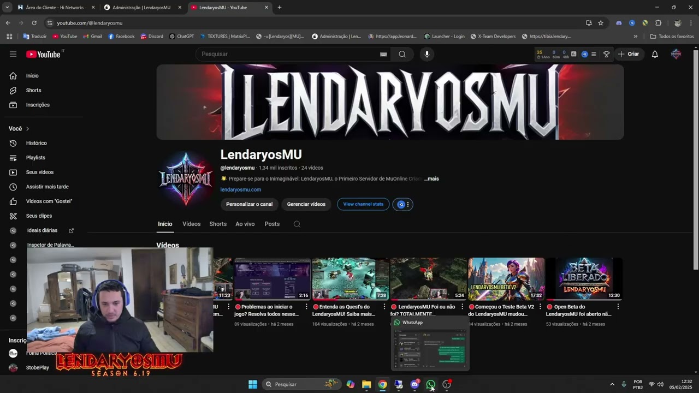
Task: Open the 7:28 Quest's video thumbnail
Action: pos(350,279)
